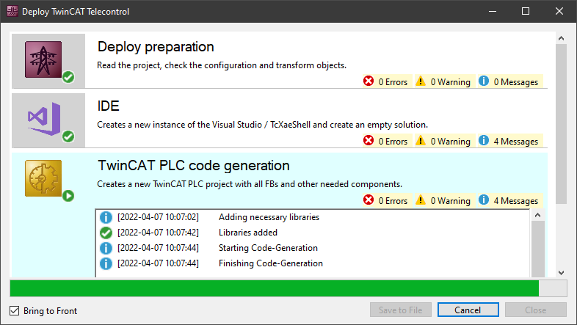Screen dimensions: 577x325
Task: Toggle the Bring to Front checkbox
Action: (x=15, y=310)
